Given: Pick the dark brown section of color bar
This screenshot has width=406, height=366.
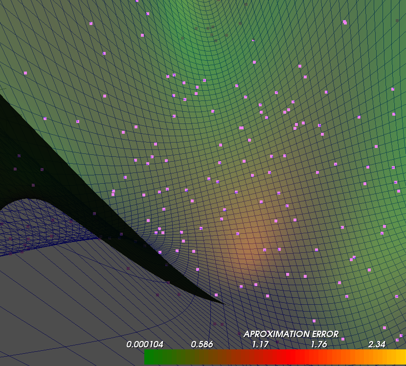Looking at the screenshot, I should 215,358.
